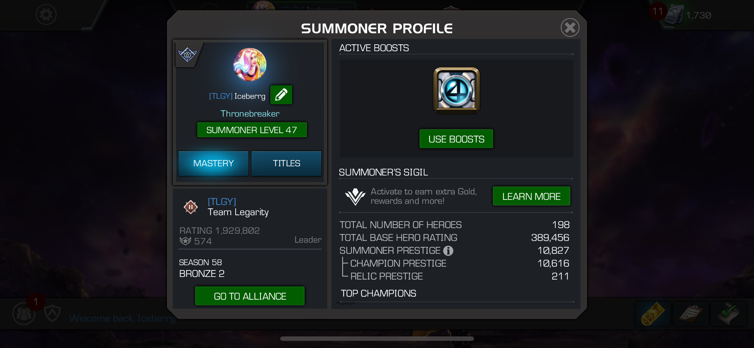Close the Summoner Profile dialog
The width and height of the screenshot is (754, 348).
pos(570,28)
